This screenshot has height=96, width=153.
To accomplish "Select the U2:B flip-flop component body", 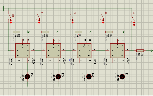I will click(x=22, y=50).
